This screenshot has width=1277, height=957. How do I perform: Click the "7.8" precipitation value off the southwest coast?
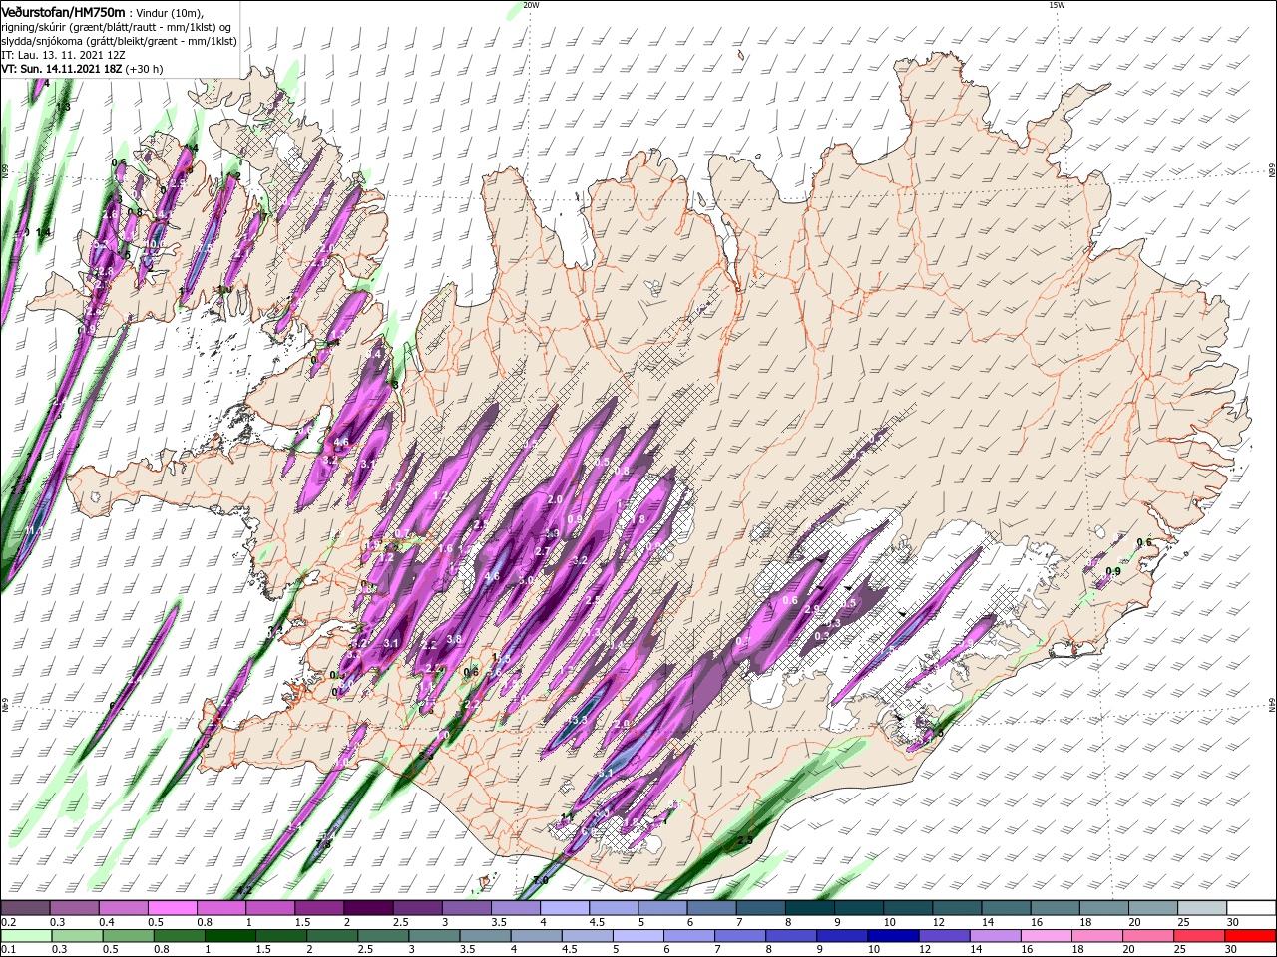322,844
